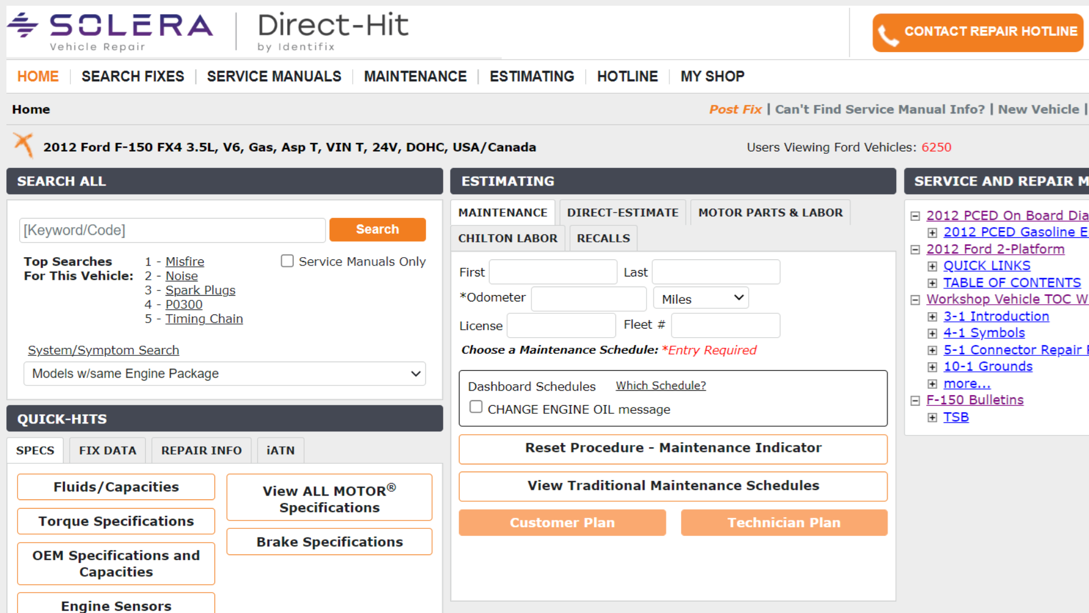1089x613 pixels.
Task: Click the New Vehicle link
Action: pos(1039,110)
